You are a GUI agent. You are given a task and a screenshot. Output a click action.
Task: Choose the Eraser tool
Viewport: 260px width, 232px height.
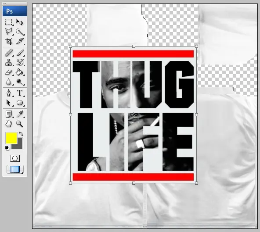coord(9,72)
